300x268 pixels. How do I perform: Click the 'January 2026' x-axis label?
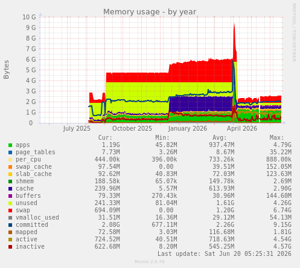pyautogui.click(x=188, y=129)
